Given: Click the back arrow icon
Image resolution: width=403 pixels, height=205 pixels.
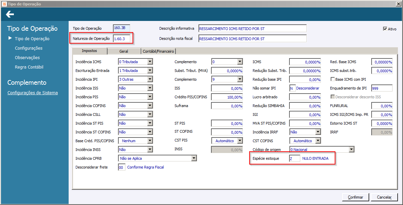Looking at the screenshot, I should click(10, 14).
